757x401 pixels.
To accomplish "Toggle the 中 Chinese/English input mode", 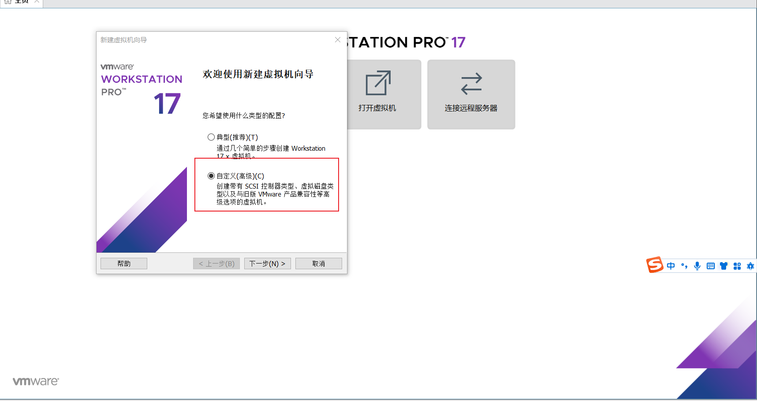I will 671,266.
